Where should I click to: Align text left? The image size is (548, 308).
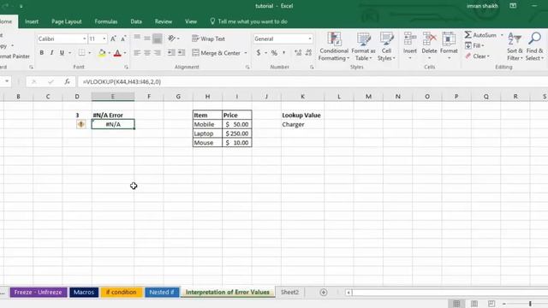click(x=137, y=53)
